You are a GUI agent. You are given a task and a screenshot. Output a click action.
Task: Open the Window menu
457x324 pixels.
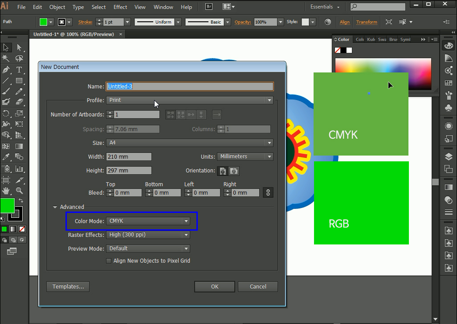163,7
